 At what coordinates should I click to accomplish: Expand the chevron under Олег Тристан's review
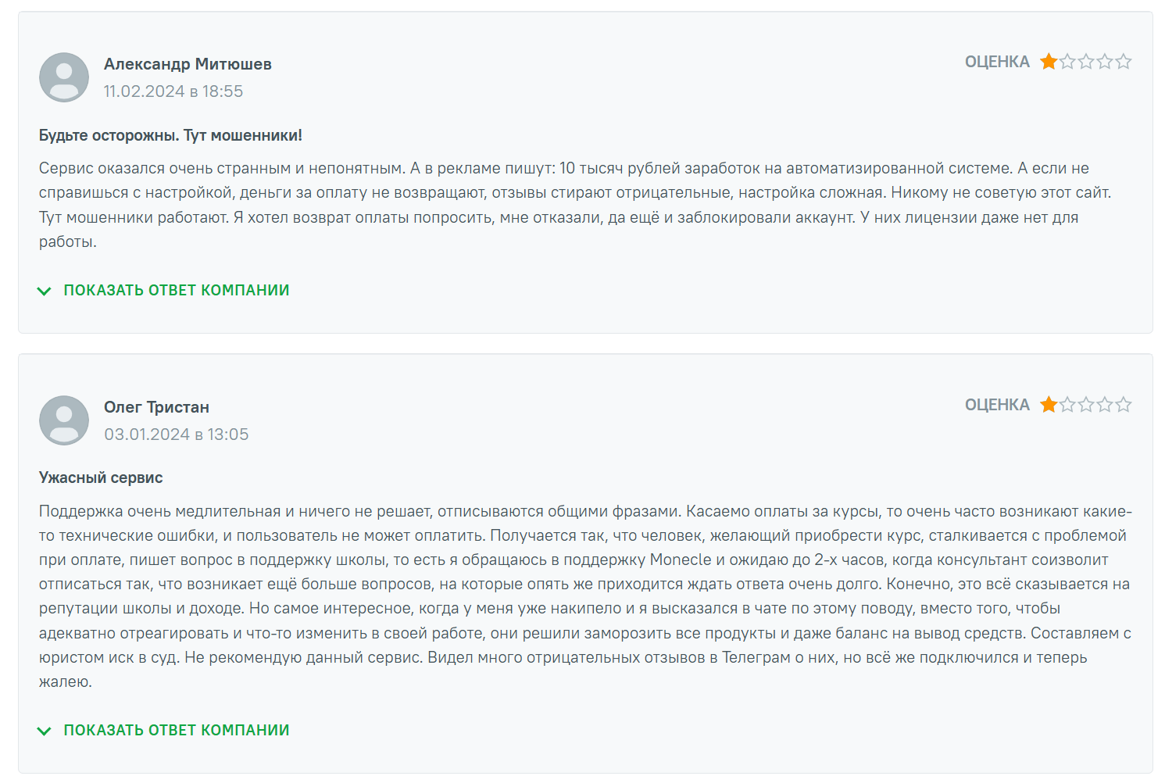tap(45, 731)
